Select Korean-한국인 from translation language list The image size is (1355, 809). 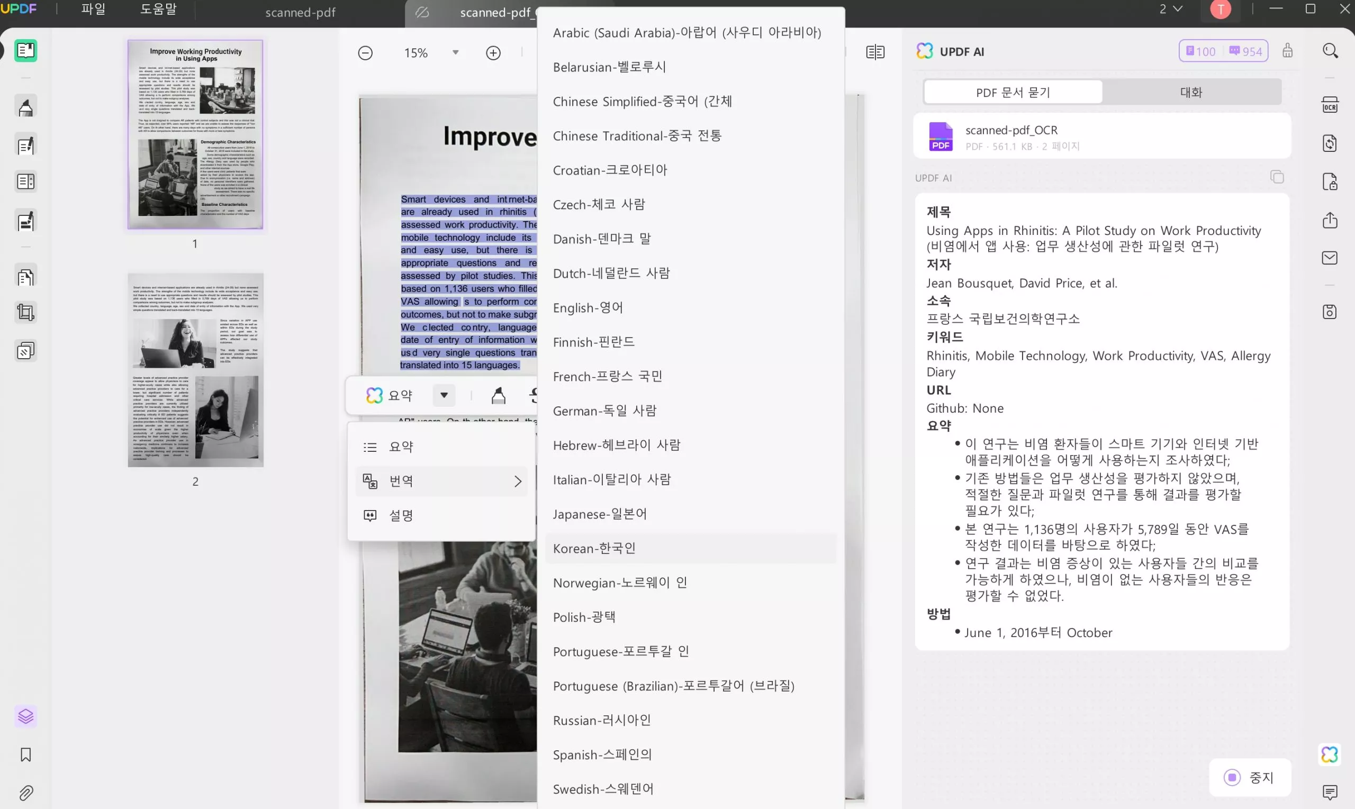[594, 548]
